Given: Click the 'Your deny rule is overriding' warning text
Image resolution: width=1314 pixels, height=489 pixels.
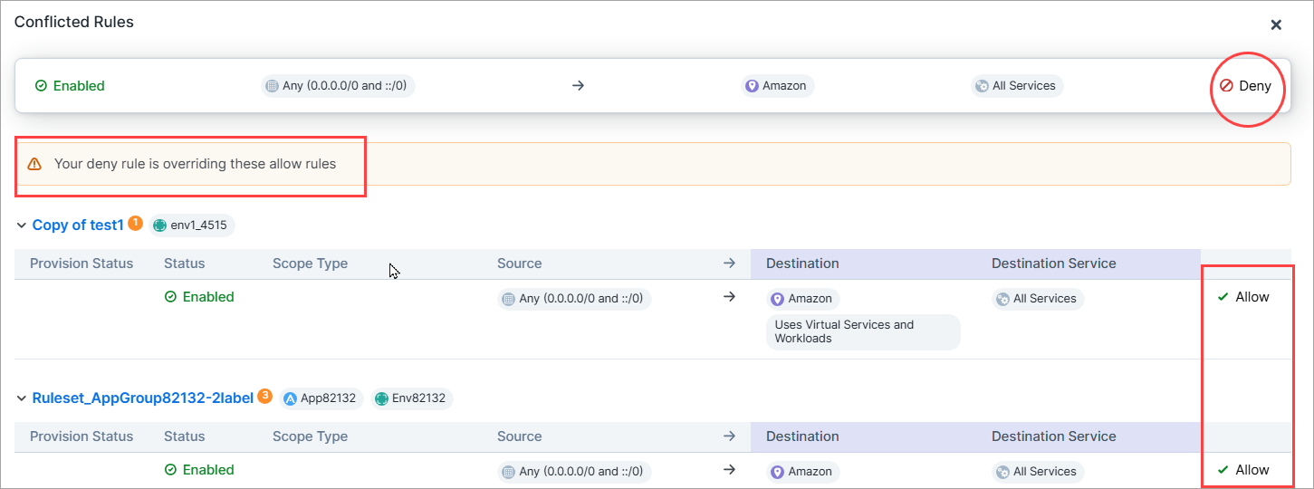Looking at the screenshot, I should click(195, 164).
